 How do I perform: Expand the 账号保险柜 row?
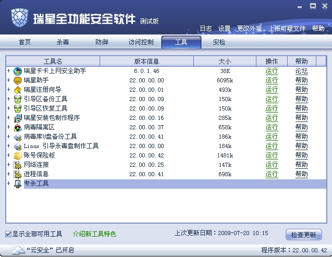[8, 155]
